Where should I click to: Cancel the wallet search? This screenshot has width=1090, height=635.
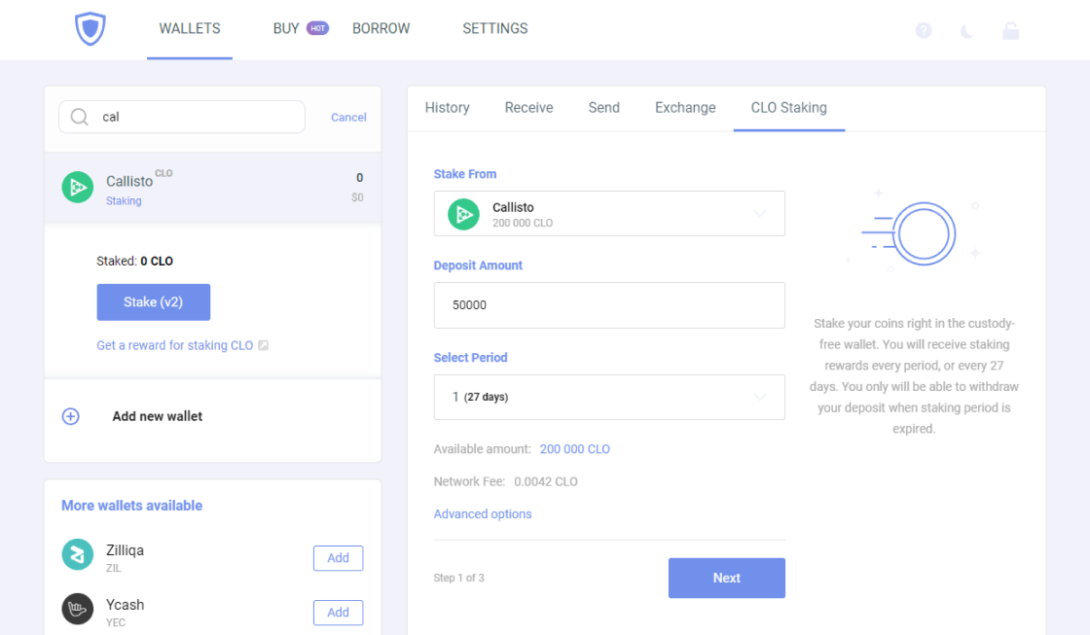[348, 118]
